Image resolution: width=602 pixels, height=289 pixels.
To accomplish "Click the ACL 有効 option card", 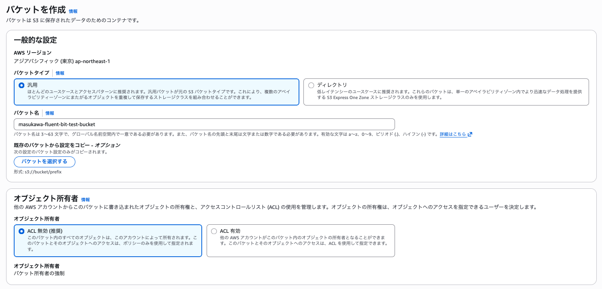I will click(301, 240).
